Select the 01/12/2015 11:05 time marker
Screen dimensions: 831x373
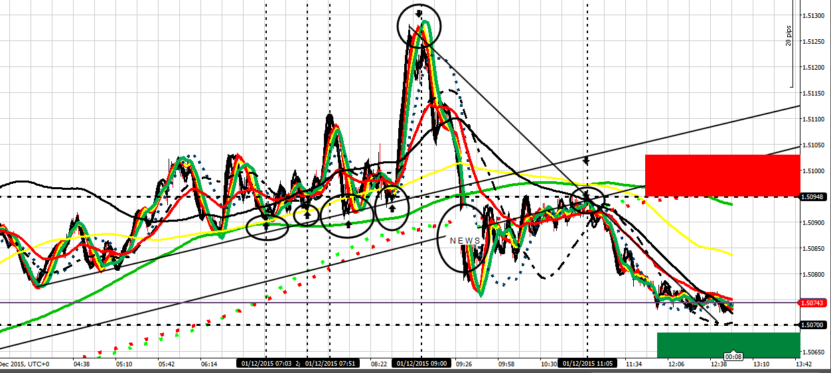click(x=587, y=364)
